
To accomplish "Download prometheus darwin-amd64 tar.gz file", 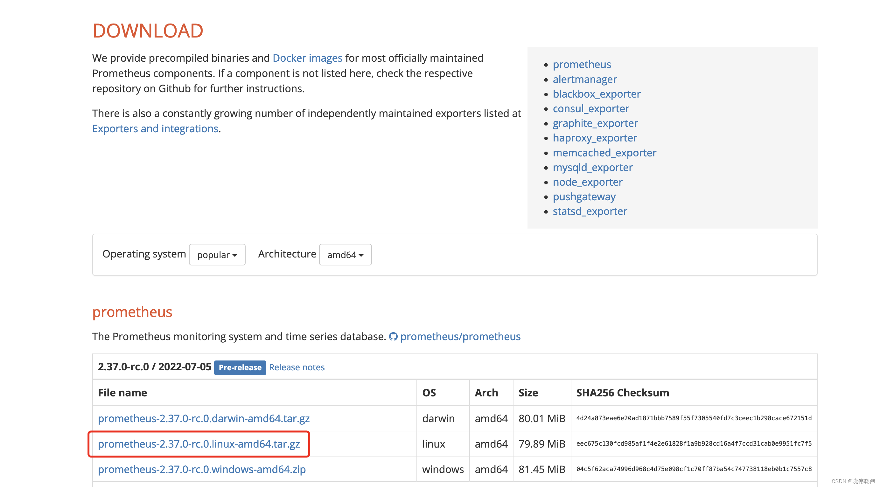I will point(204,418).
